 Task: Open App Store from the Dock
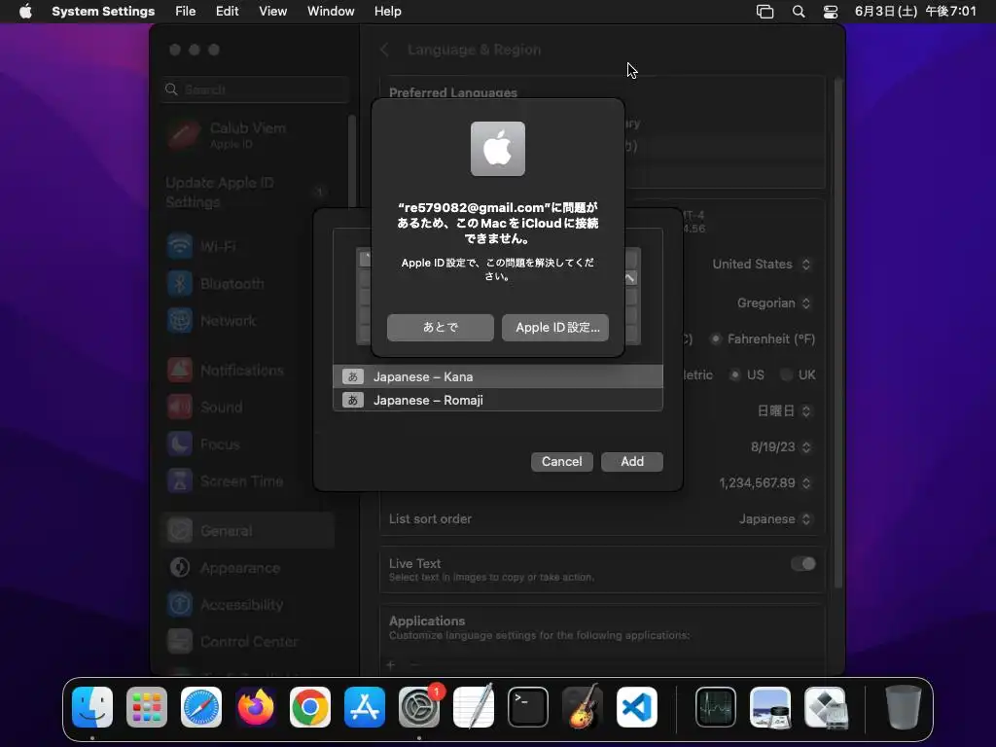[365, 707]
